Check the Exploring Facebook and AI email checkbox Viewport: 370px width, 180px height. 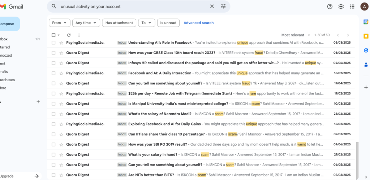click(x=53, y=124)
